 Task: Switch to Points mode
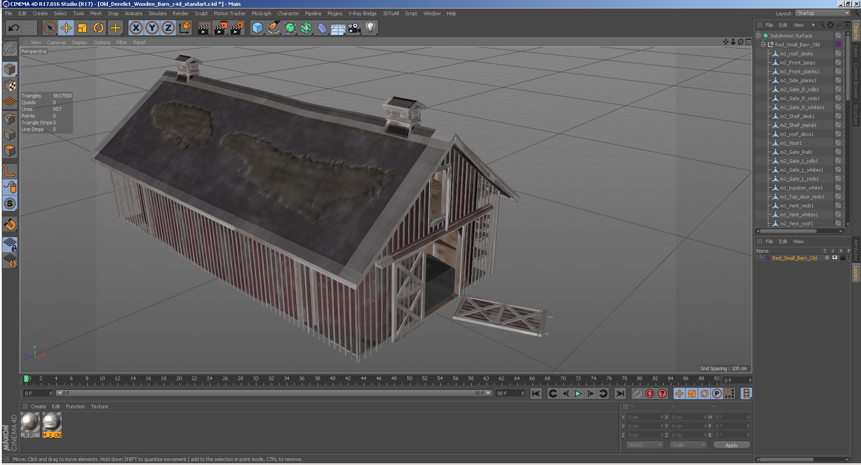(10, 118)
